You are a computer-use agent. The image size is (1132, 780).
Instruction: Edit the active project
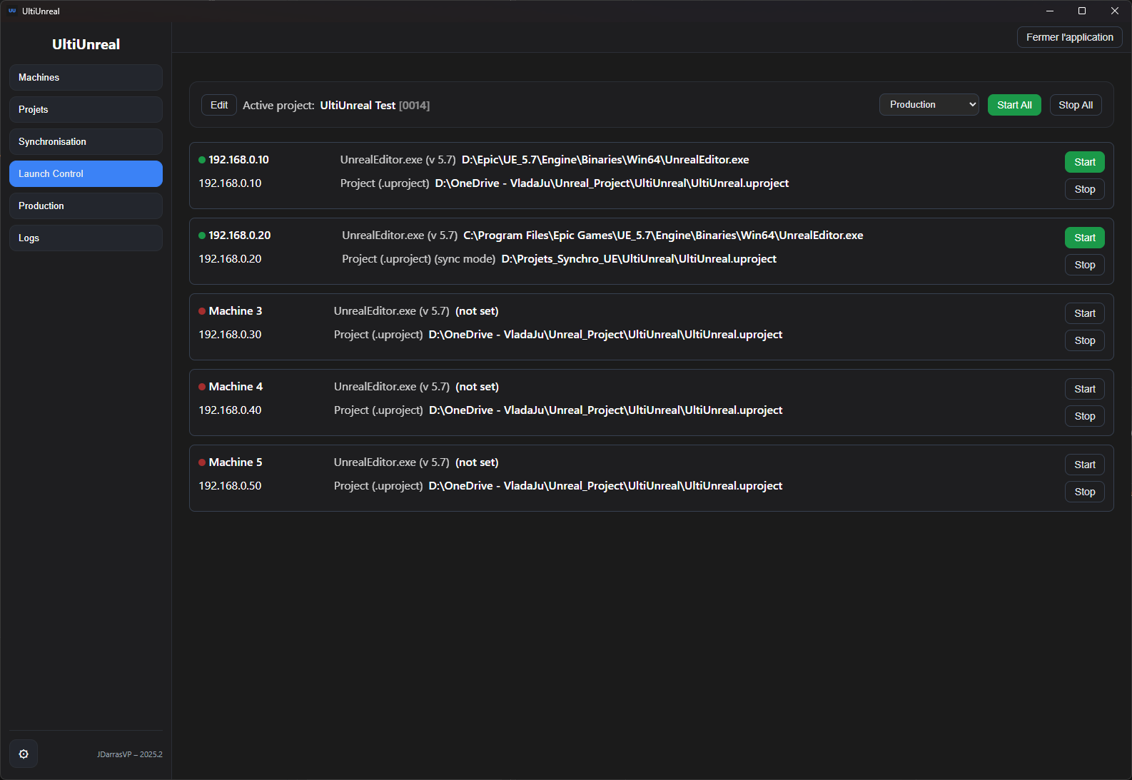pyautogui.click(x=219, y=105)
